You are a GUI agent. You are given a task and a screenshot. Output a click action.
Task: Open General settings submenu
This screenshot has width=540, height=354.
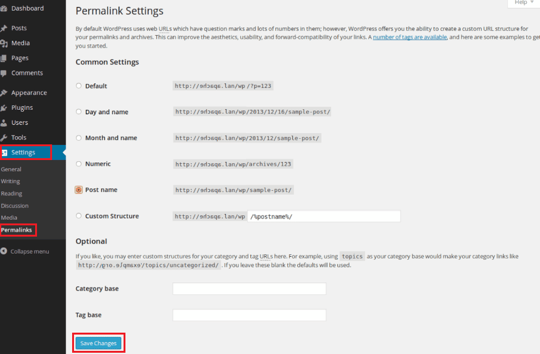11,169
